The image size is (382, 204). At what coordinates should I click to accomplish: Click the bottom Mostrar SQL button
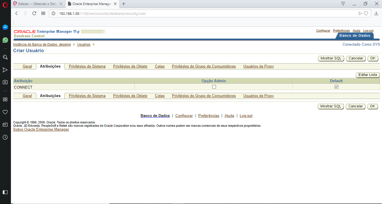click(331, 106)
